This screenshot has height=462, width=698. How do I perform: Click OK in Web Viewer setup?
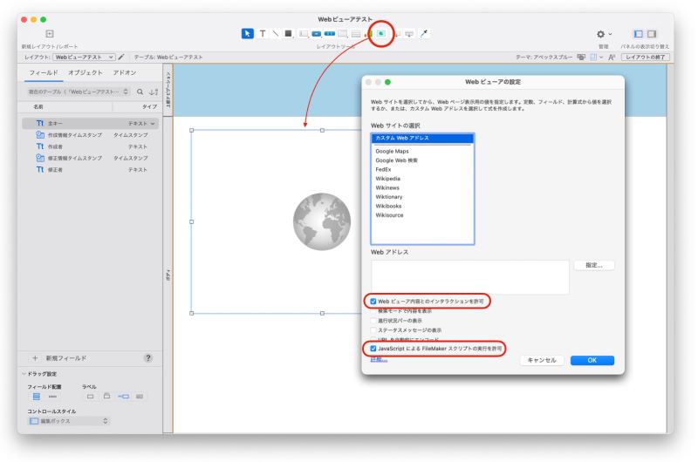pyautogui.click(x=592, y=360)
